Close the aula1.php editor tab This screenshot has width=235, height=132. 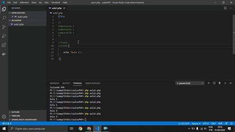(x=64, y=8)
